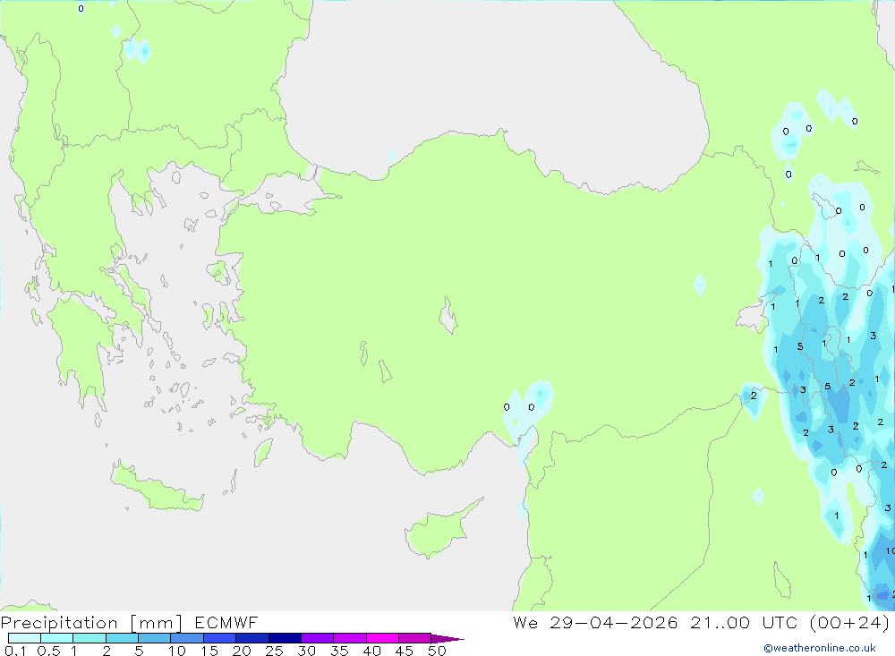895x656 pixels.
Task: Click the legend label "25"
Action: coord(274,651)
